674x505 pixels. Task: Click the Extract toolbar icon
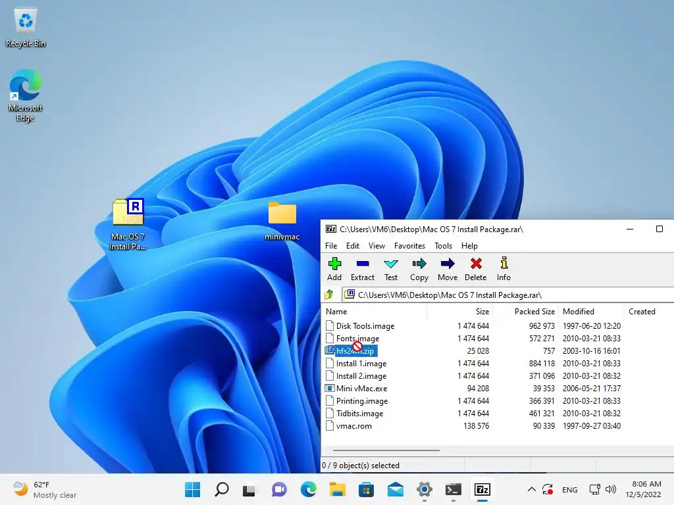[x=363, y=269]
